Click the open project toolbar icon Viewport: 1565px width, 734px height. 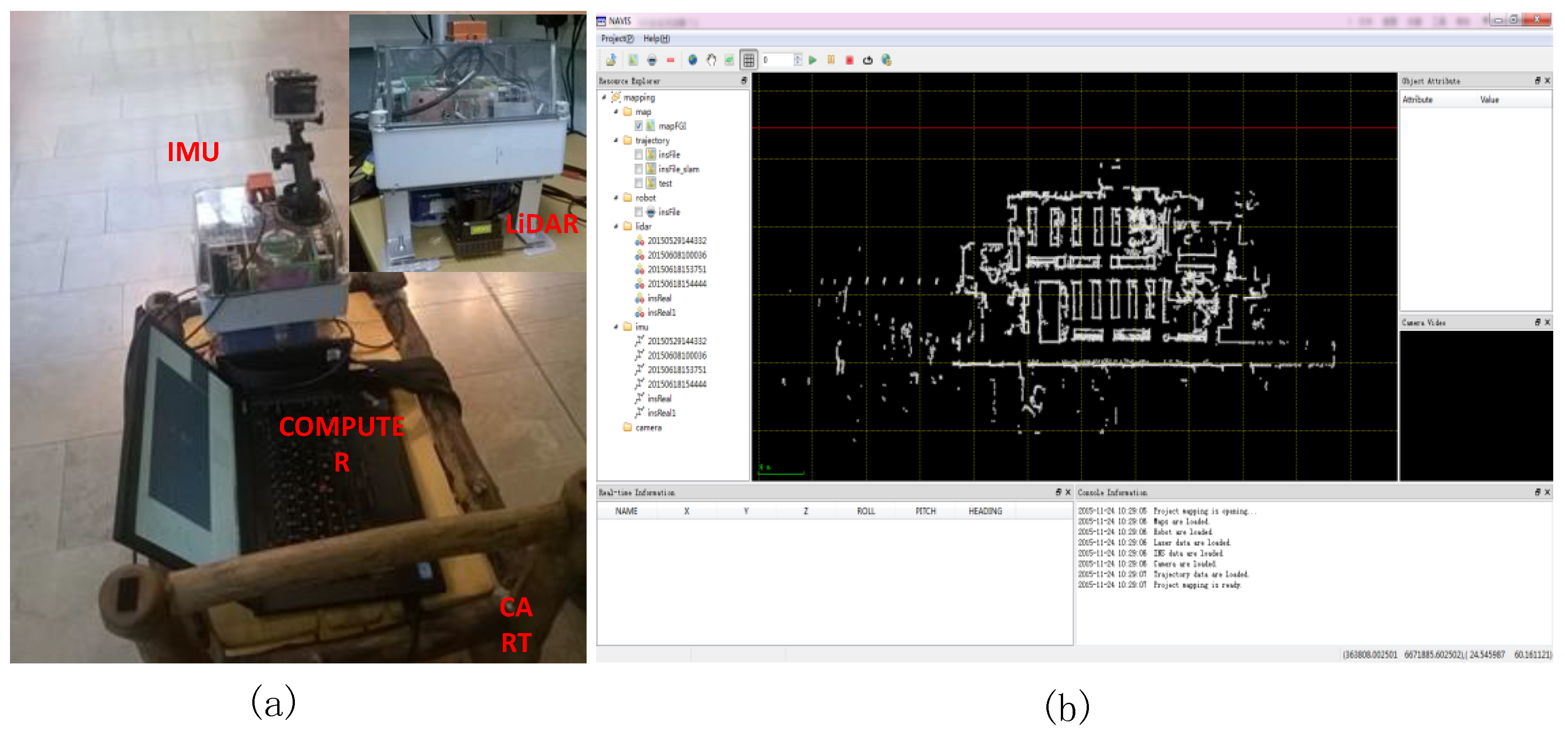[611, 60]
